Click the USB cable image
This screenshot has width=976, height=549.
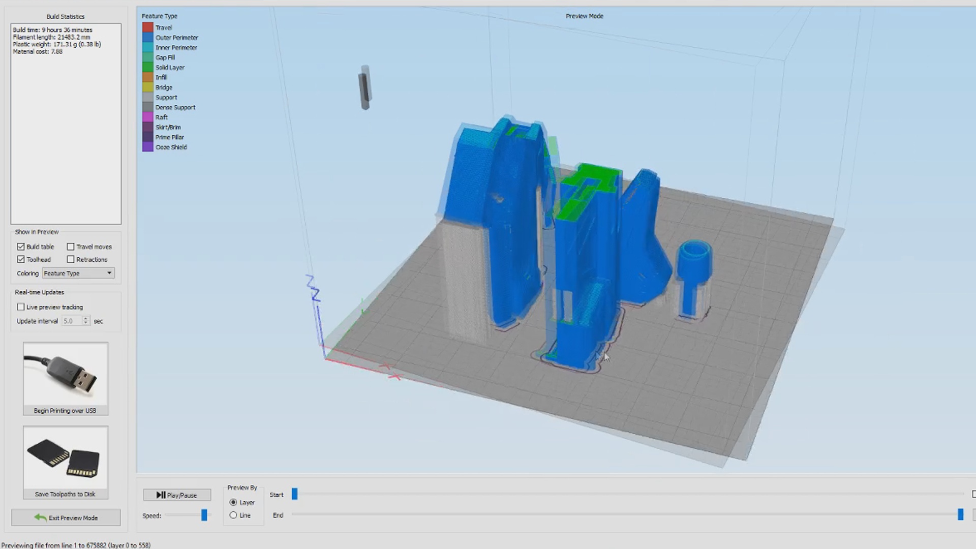pyautogui.click(x=66, y=374)
